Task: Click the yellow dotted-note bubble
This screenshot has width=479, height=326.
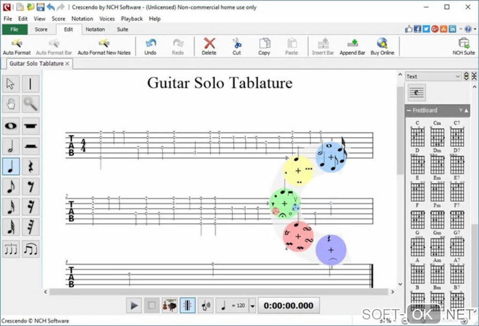Action: (x=298, y=171)
